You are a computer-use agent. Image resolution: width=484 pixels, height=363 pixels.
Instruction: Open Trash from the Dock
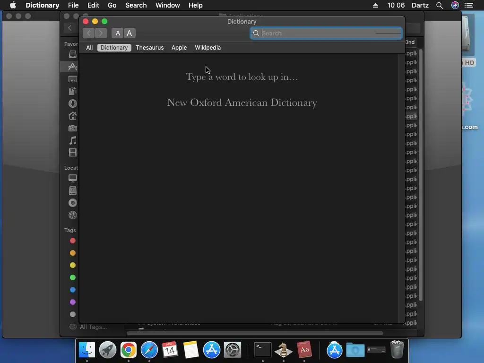click(x=397, y=349)
